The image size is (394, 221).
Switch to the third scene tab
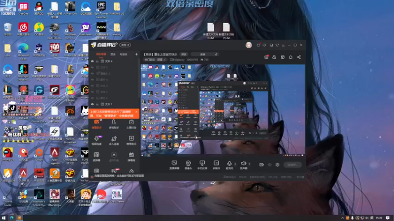click(x=124, y=54)
